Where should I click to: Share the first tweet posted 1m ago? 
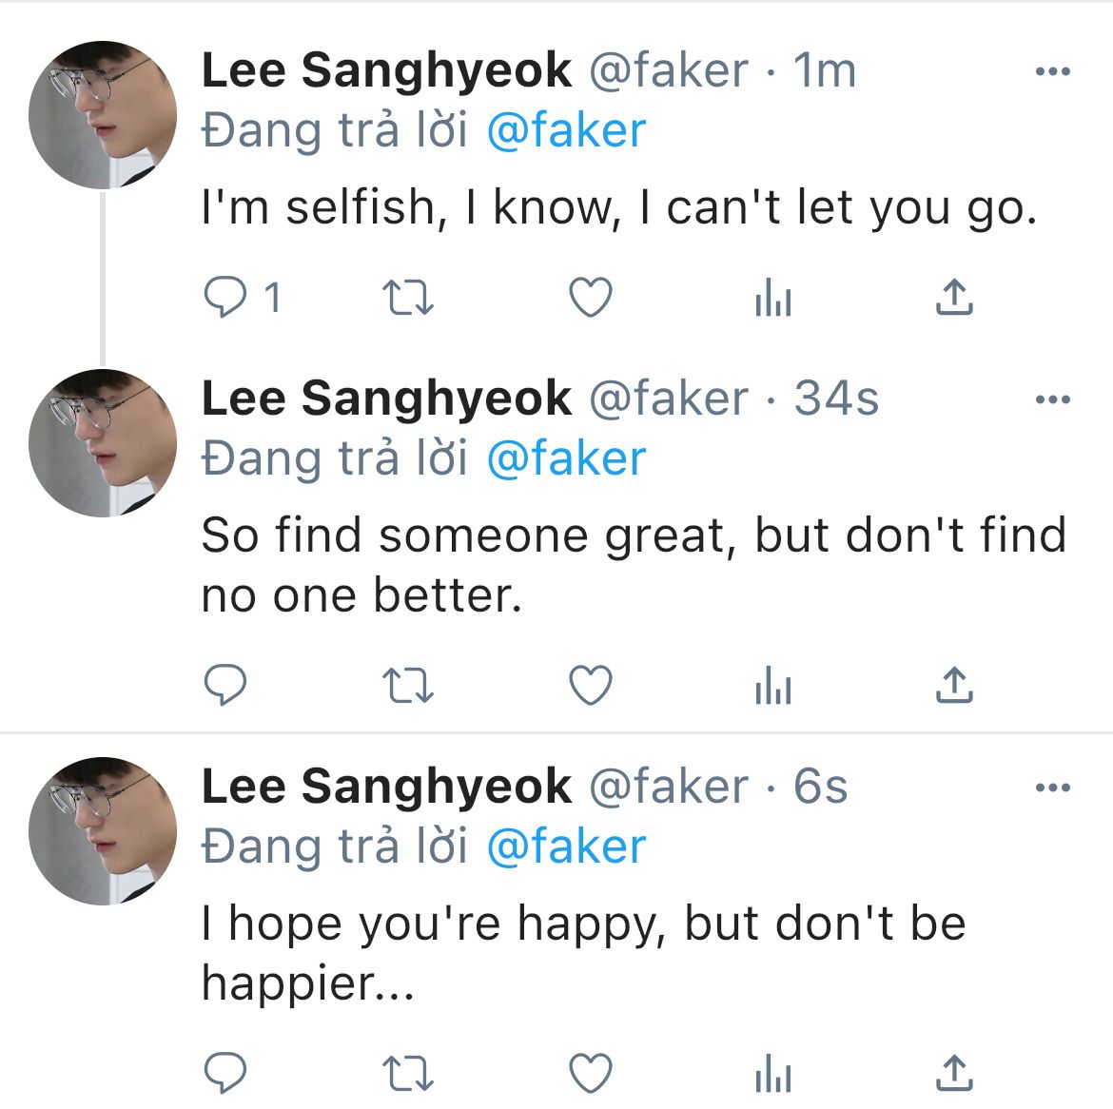tap(954, 297)
